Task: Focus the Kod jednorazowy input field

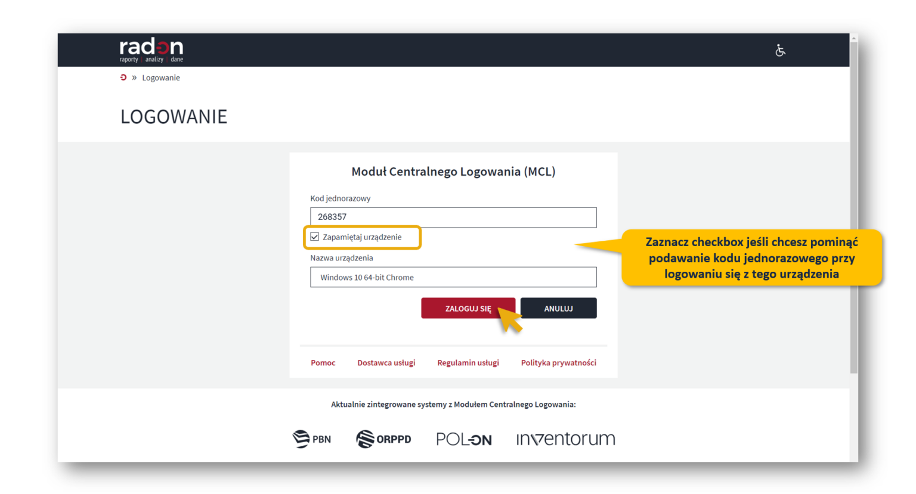Action: (453, 218)
